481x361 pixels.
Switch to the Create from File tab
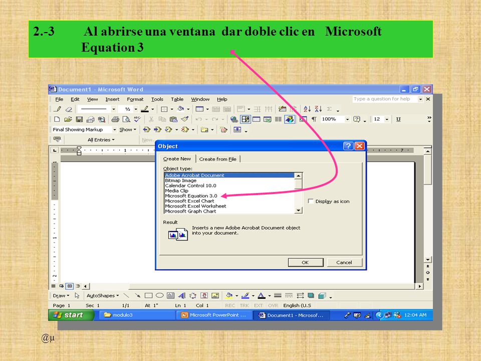pos(218,159)
